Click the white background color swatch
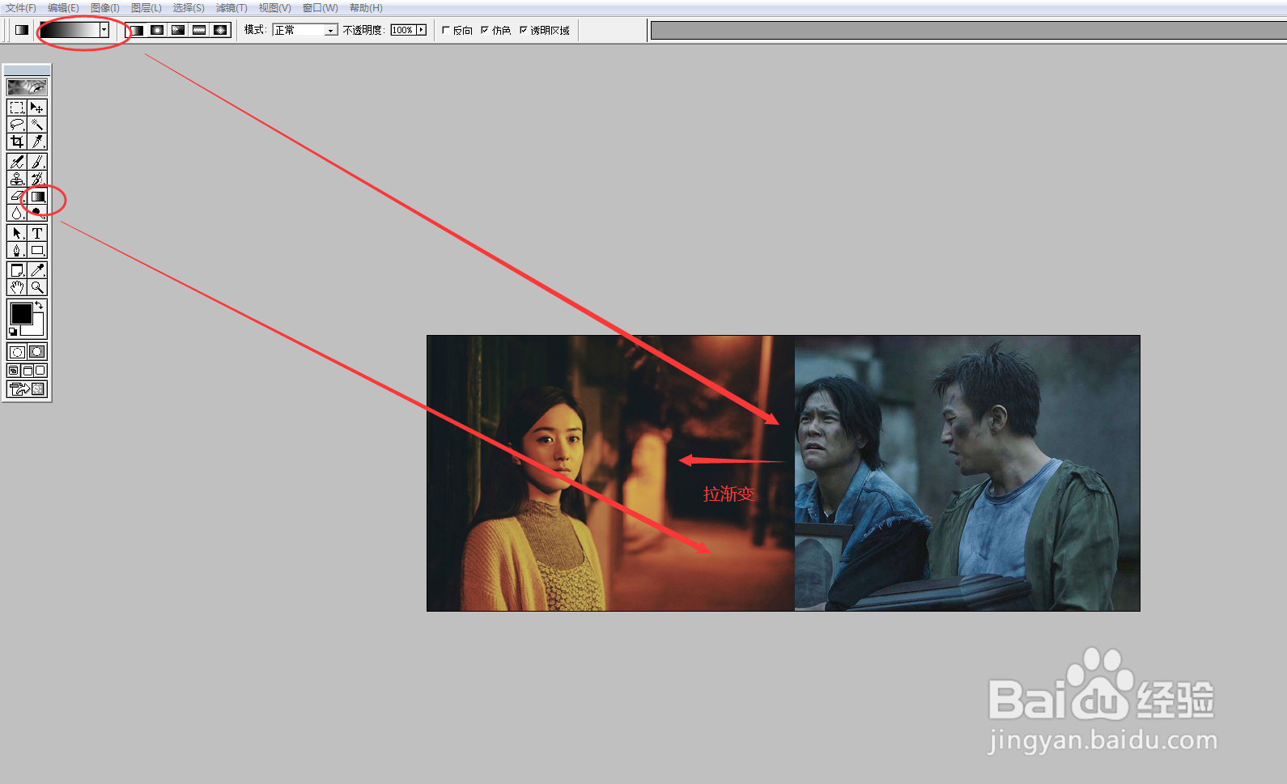The width and height of the screenshot is (1287, 784). click(36, 328)
